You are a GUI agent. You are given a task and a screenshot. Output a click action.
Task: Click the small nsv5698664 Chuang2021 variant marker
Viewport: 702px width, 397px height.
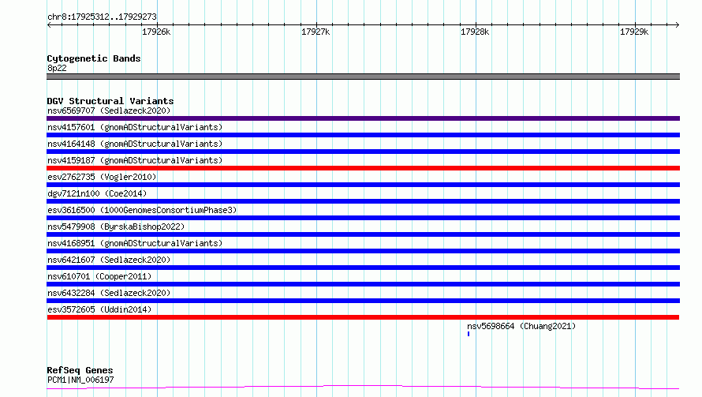469,334
